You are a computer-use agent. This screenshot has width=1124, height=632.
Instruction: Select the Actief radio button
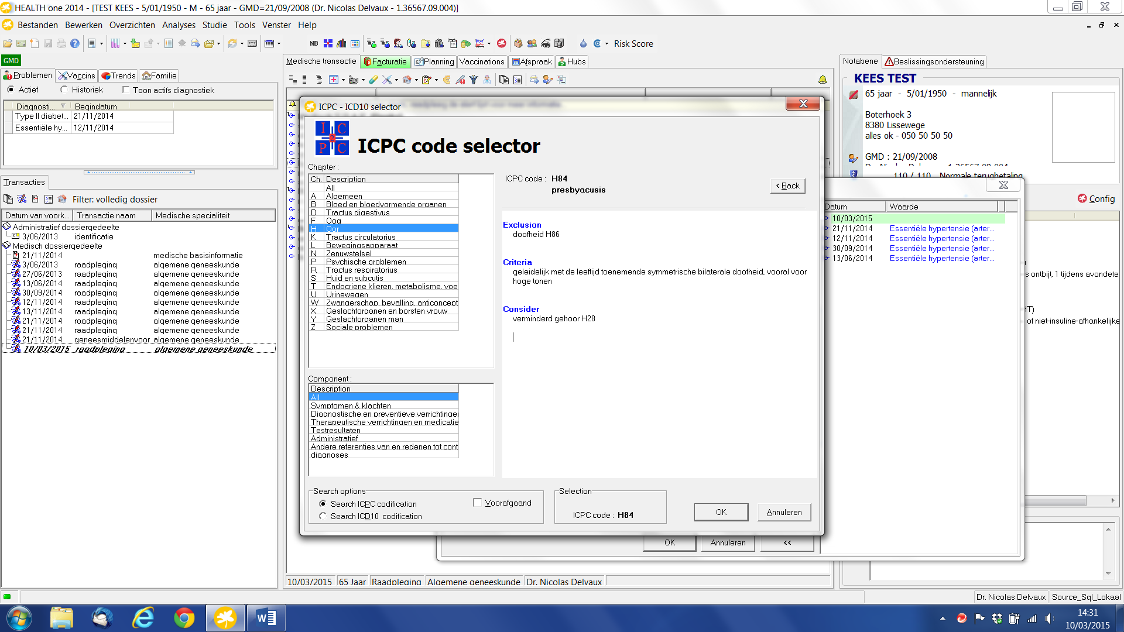(x=11, y=90)
